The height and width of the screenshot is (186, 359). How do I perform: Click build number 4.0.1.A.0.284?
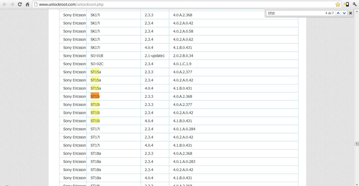184,129
